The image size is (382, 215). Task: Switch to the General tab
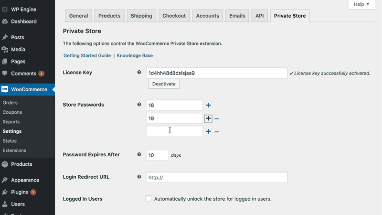[78, 16]
